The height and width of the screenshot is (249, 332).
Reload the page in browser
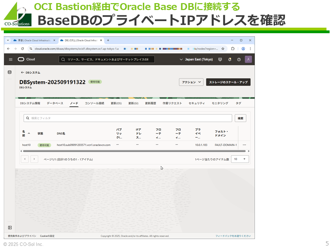[22, 49]
